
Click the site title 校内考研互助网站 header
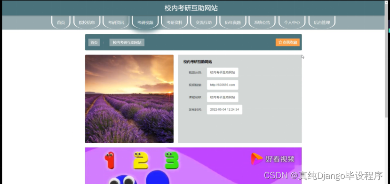(191, 8)
